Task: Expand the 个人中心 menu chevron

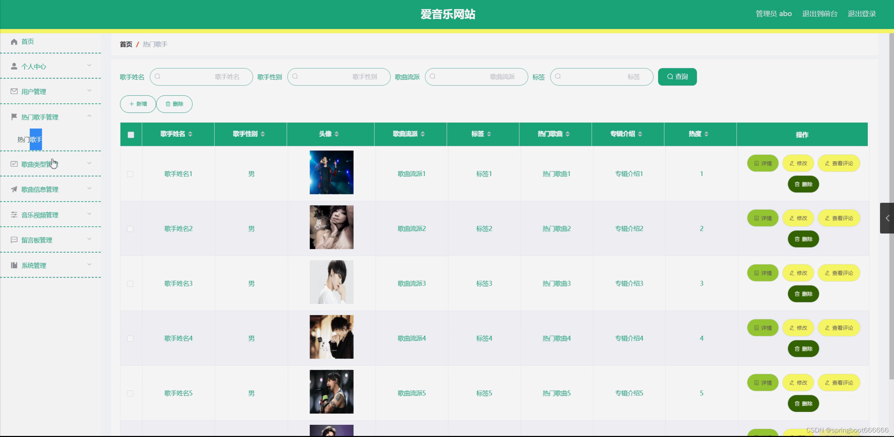Action: [89, 65]
